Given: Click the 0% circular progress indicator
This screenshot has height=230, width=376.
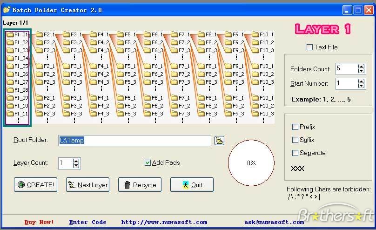Looking at the screenshot, I should (251, 163).
